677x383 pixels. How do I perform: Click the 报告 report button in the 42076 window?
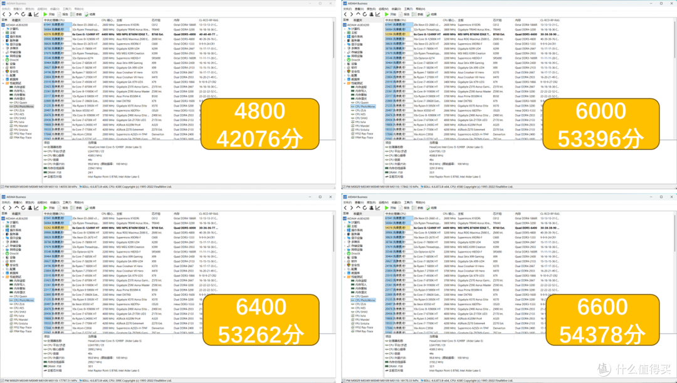(63, 14)
